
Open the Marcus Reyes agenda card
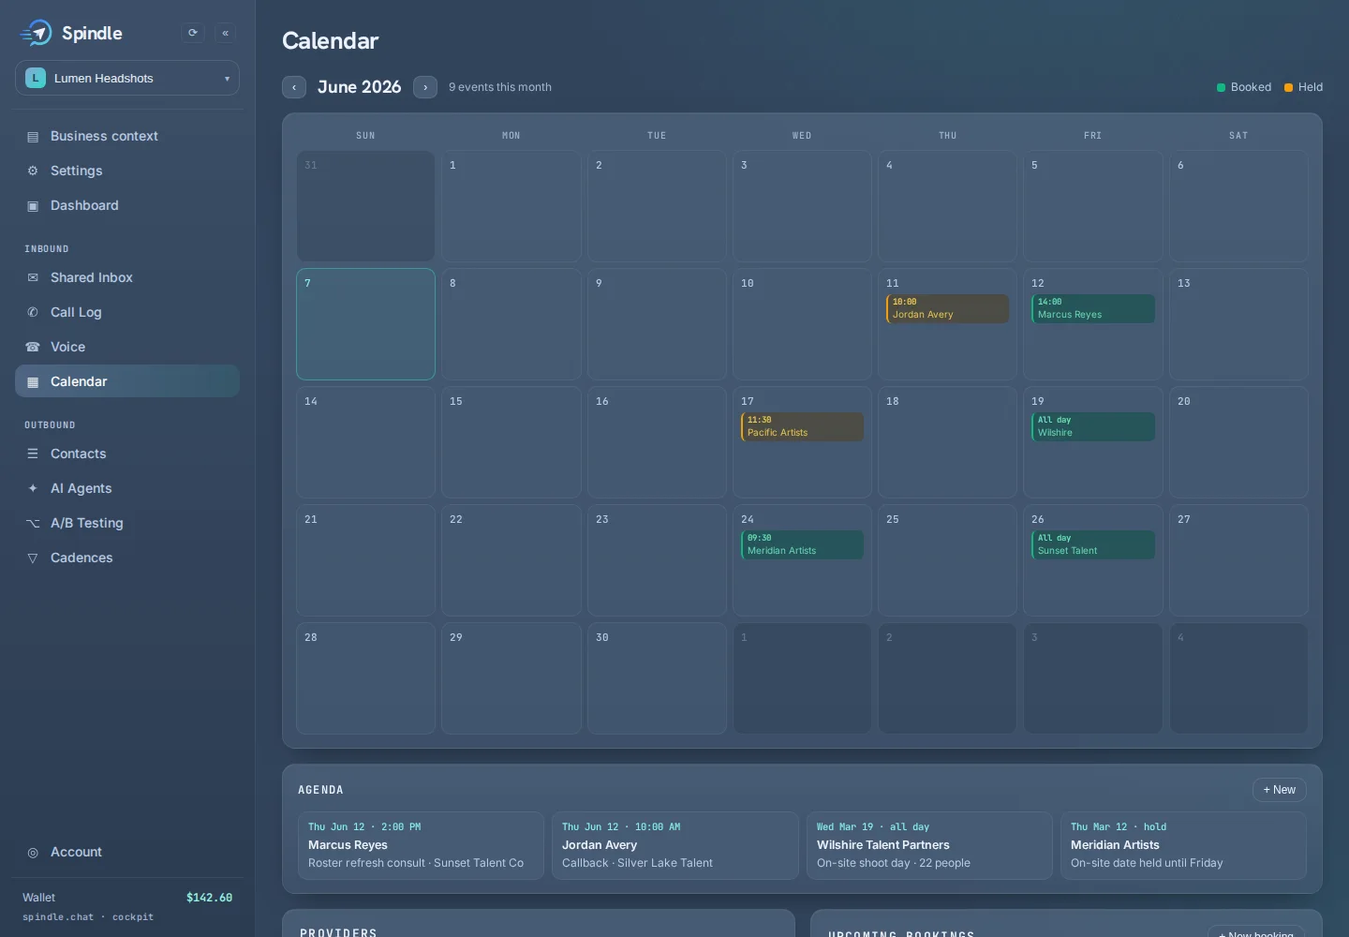tap(421, 845)
